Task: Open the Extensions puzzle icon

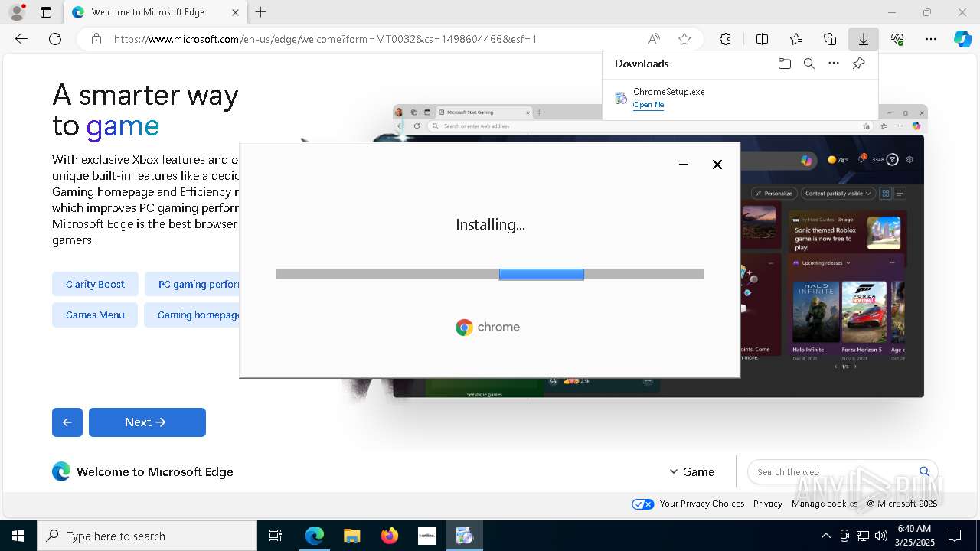Action: (x=725, y=39)
